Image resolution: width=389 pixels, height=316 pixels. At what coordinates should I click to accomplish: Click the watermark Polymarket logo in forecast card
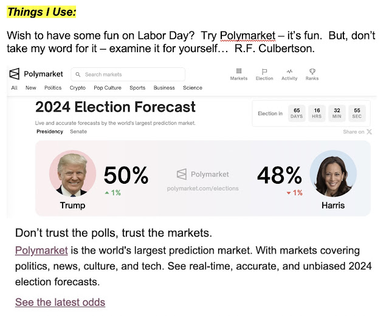click(x=182, y=174)
